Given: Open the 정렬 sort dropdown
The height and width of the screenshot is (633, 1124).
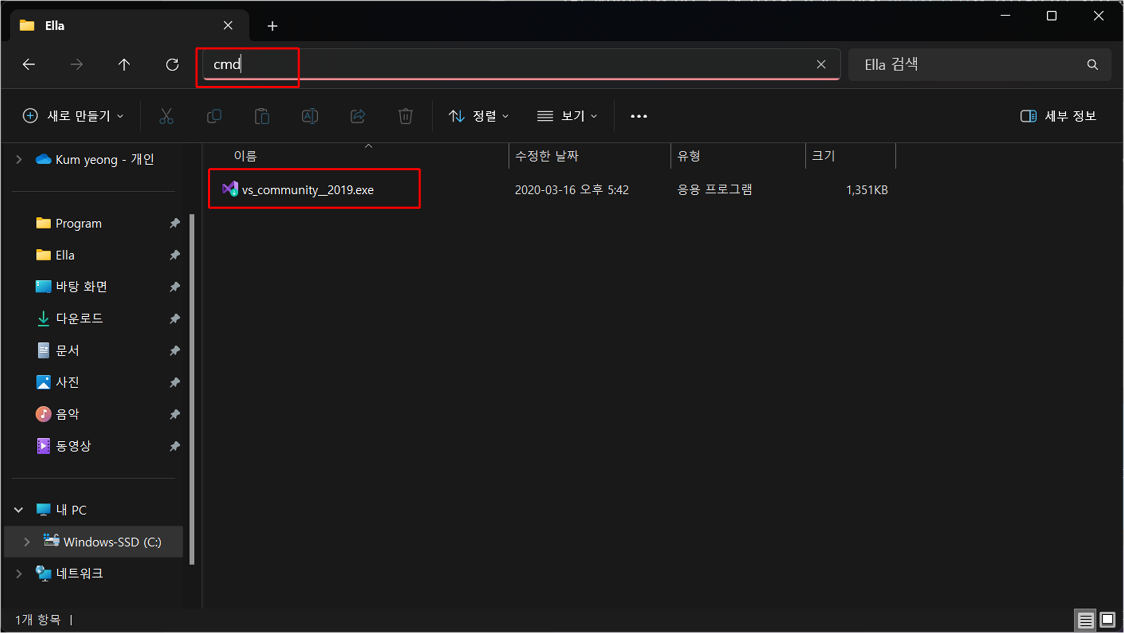Looking at the screenshot, I should click(x=478, y=116).
